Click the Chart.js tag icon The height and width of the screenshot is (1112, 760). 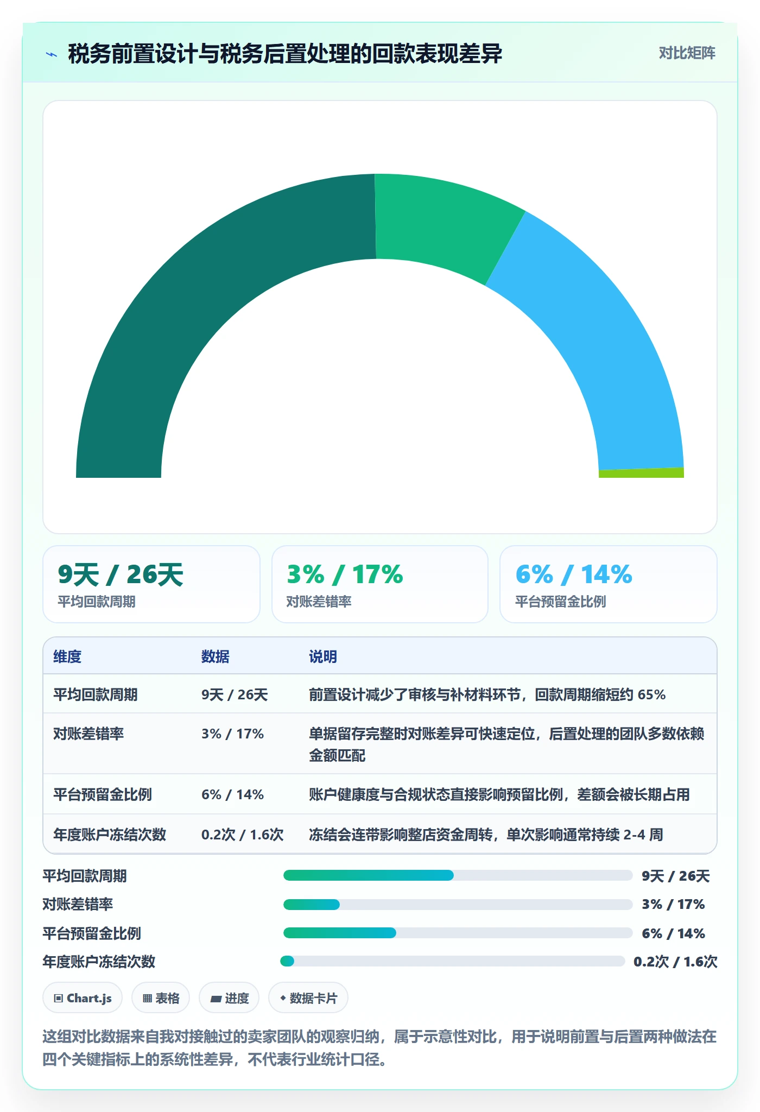(x=59, y=998)
